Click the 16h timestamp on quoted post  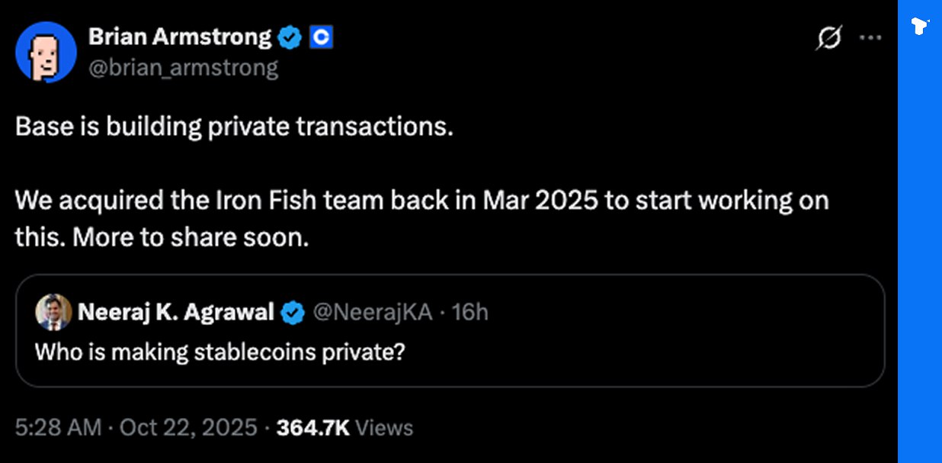tap(469, 312)
